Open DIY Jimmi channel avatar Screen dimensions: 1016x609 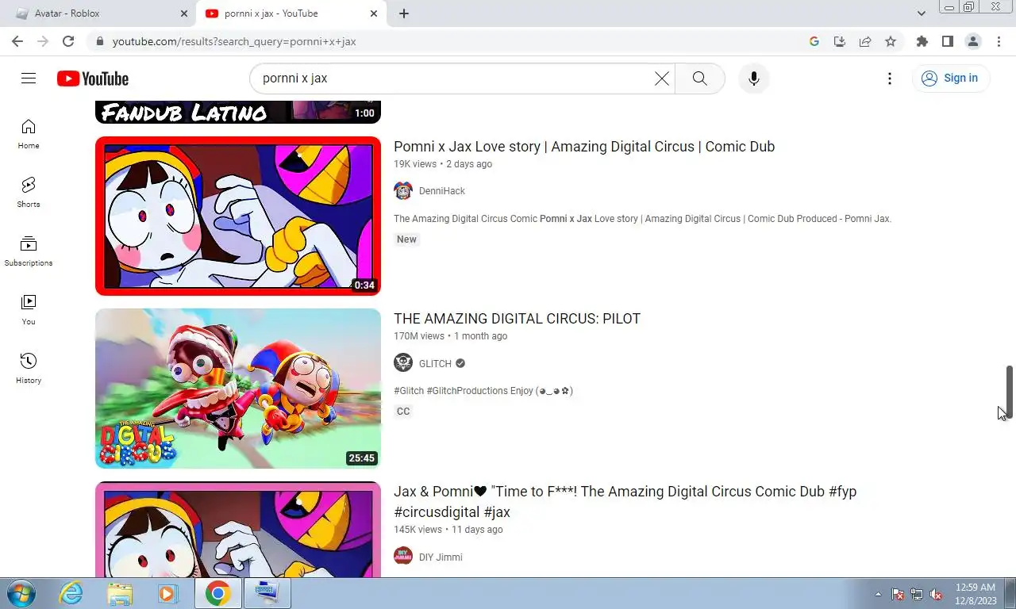point(403,557)
